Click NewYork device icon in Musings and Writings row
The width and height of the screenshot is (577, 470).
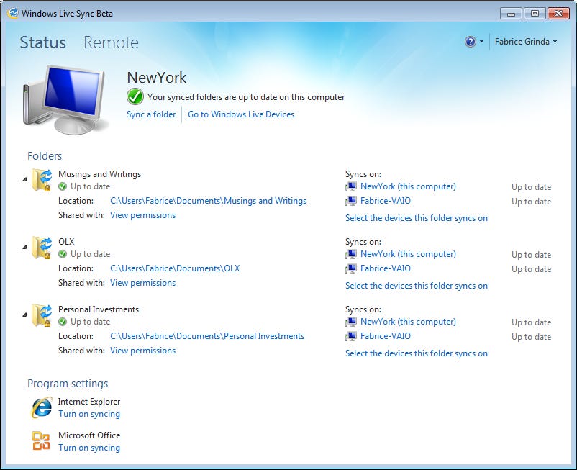click(x=351, y=186)
